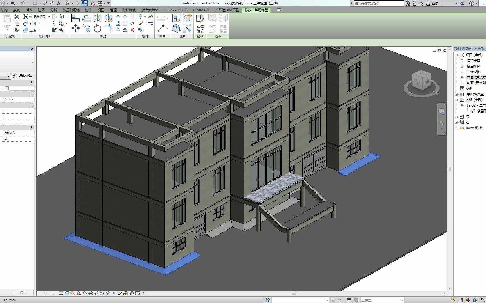The height and width of the screenshot is (303, 486).
Task: Open the 主模型 design options dropdown
Action: tap(402, 300)
